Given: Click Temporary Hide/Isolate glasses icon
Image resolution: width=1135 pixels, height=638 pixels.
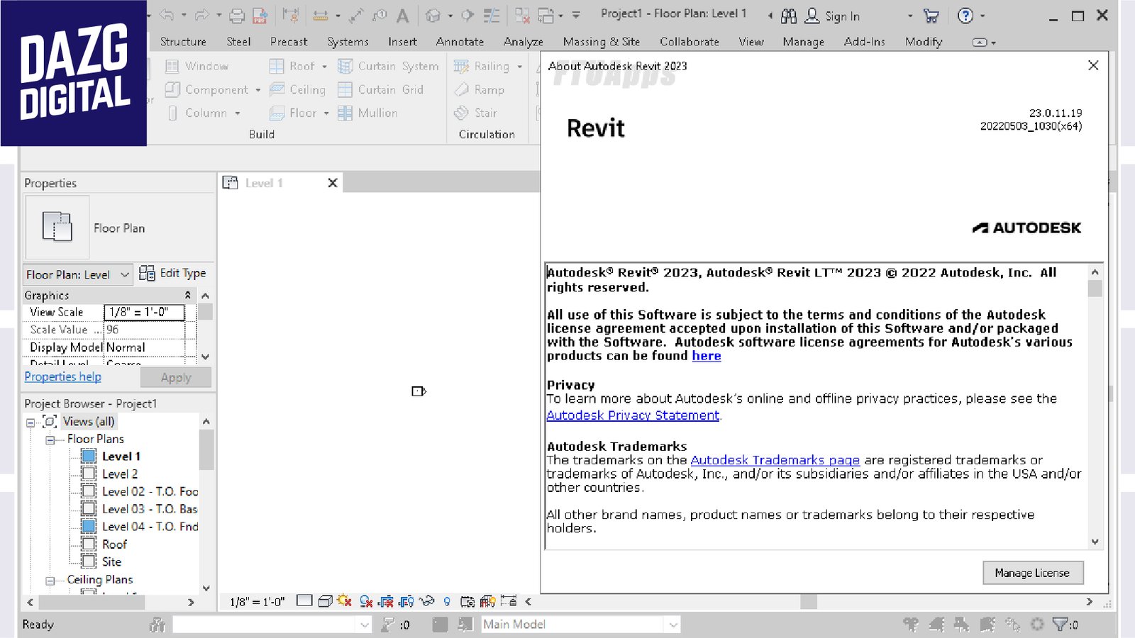Looking at the screenshot, I should click(426, 601).
